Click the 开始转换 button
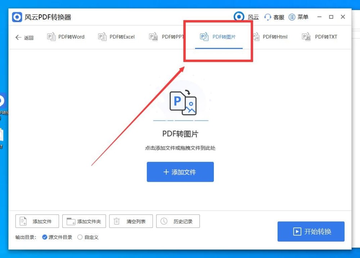Viewport: 360px width, 258px height. click(x=311, y=231)
